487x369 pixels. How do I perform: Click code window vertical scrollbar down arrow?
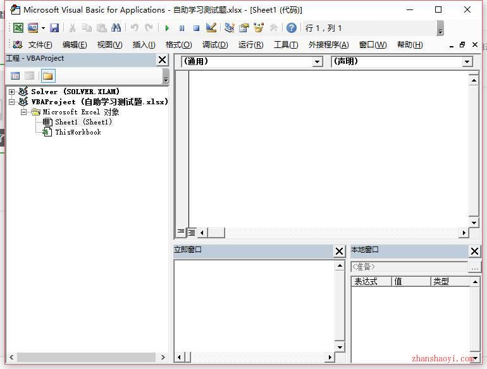(474, 222)
